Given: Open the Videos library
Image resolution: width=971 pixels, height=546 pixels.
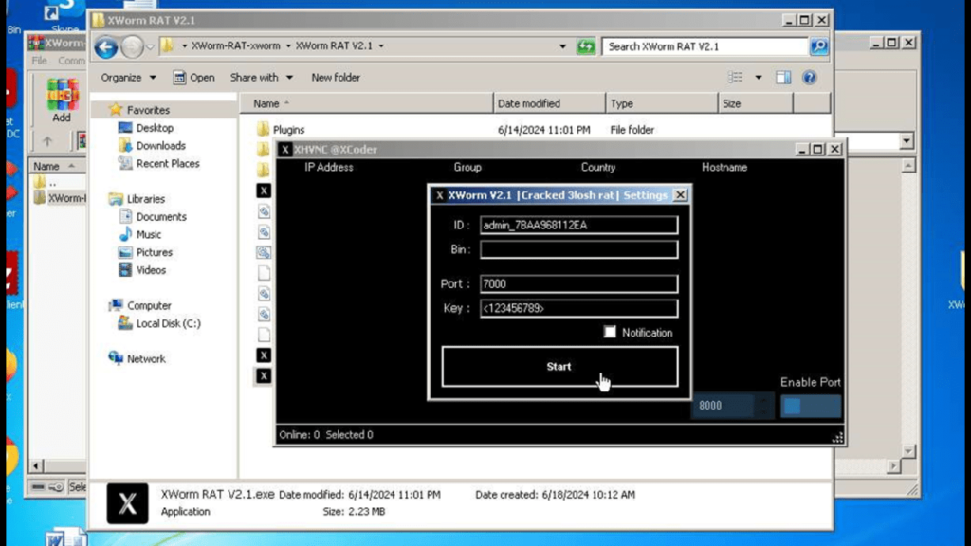Looking at the screenshot, I should point(151,270).
